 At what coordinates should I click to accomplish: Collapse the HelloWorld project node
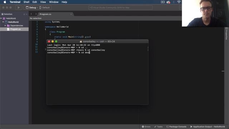pos(3,22)
